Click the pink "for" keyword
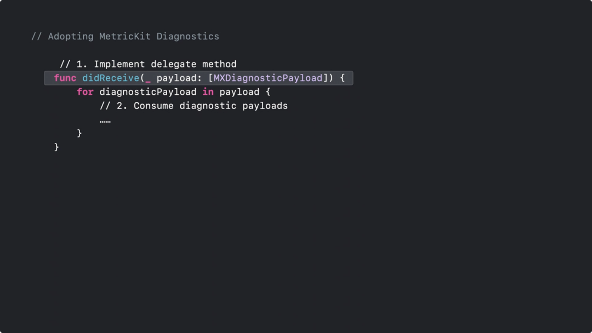Viewport: 592px width, 333px height. 85,92
